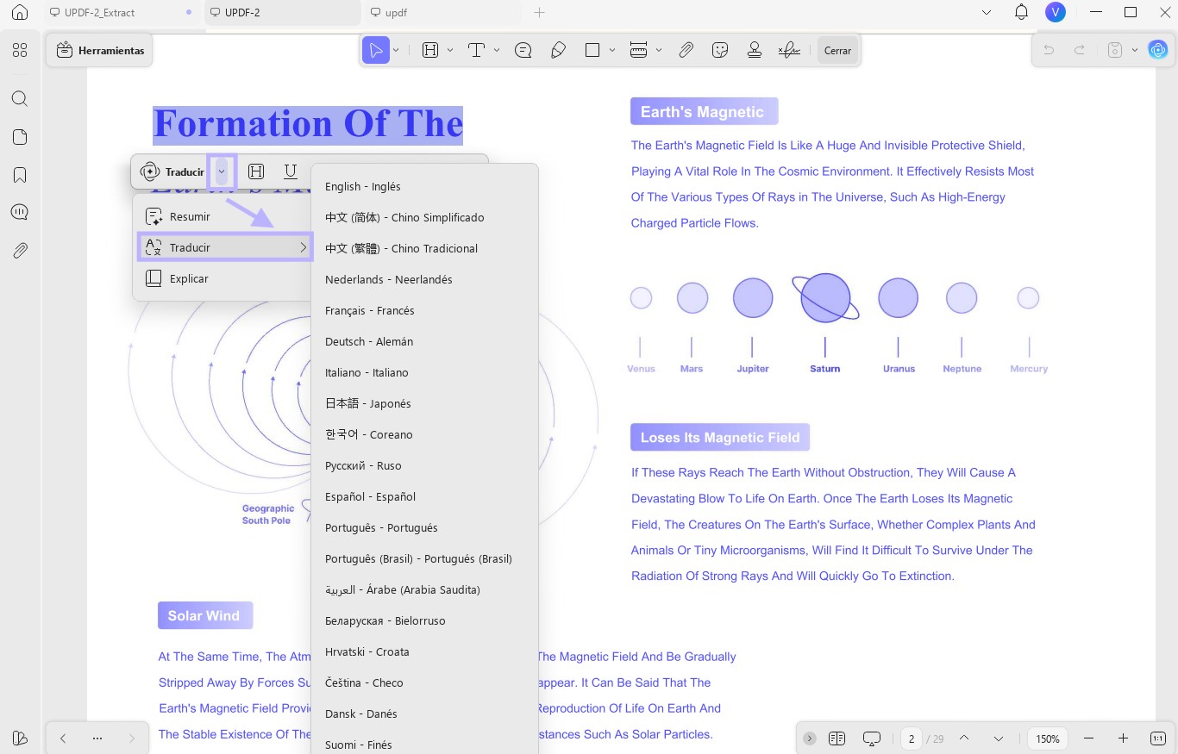Open the comments panel icon in left sidebar
The width and height of the screenshot is (1178, 754).
20,212
